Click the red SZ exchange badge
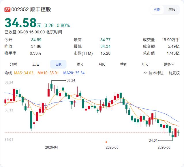Viewport: 184px width, 167px height. click(7, 10)
